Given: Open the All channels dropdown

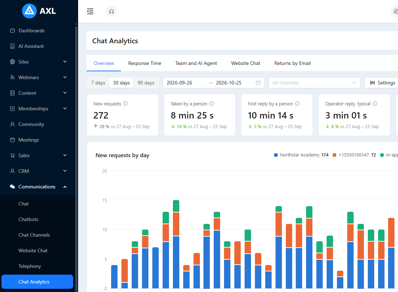Looking at the screenshot, I should tap(315, 83).
